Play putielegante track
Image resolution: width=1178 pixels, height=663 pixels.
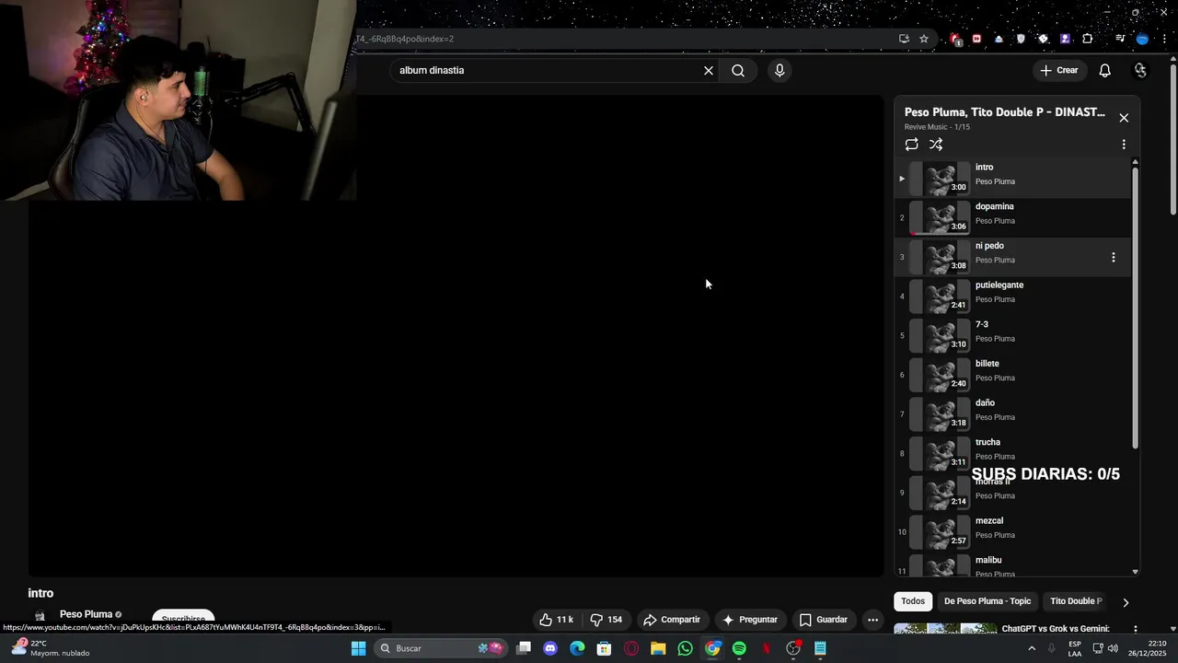tap(1013, 297)
